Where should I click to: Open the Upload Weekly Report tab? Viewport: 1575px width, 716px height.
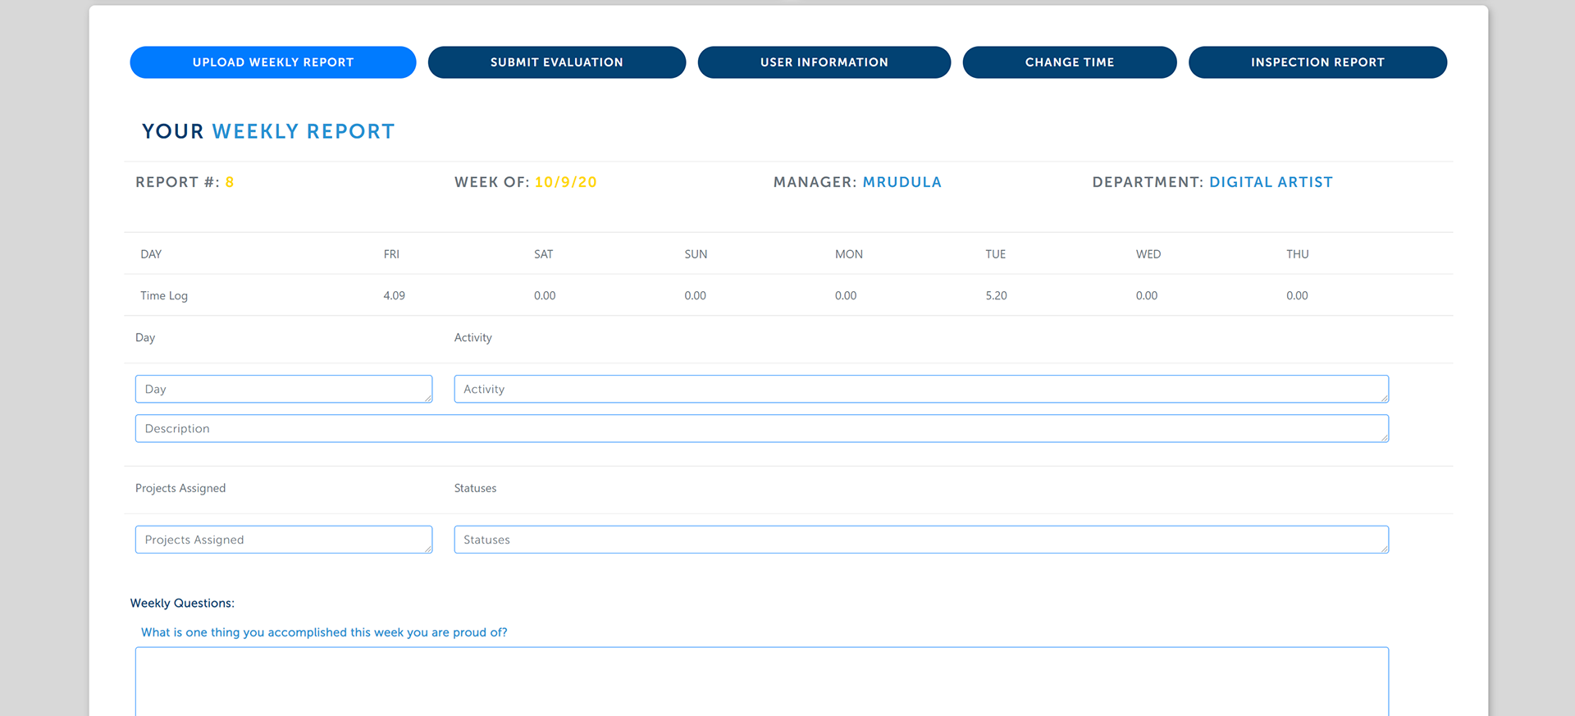273,62
